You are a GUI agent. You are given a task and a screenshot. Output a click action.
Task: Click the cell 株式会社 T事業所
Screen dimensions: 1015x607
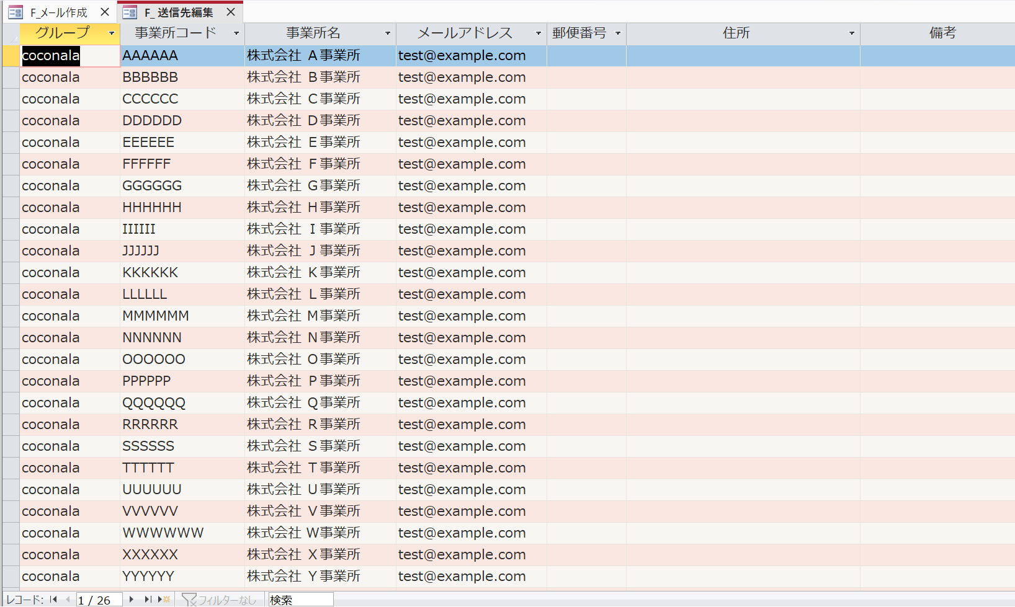pos(321,468)
